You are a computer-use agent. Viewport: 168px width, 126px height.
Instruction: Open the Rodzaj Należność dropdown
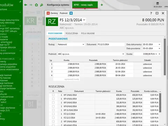pos(83,44)
